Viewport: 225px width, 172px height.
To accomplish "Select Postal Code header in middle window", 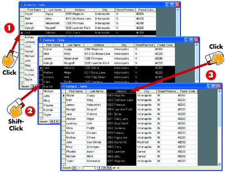I will coord(165,45).
